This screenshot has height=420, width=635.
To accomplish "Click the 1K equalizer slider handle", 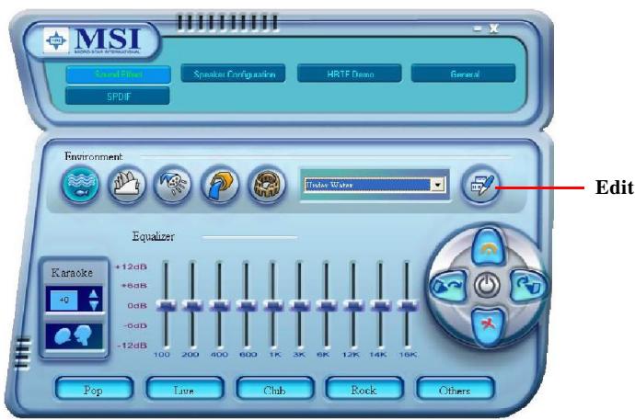I will 273,306.
